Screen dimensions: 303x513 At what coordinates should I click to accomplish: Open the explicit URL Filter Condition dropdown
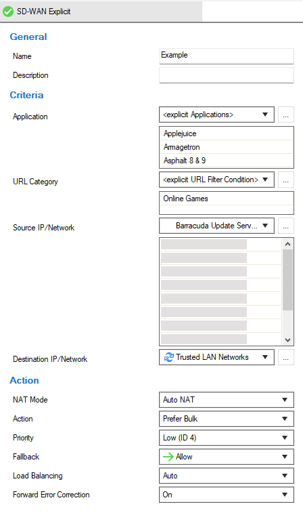tap(216, 180)
